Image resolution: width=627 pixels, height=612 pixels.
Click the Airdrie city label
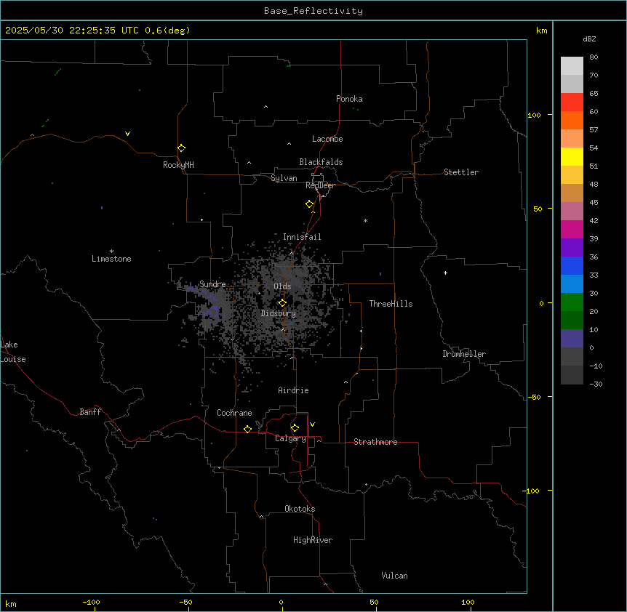click(293, 390)
